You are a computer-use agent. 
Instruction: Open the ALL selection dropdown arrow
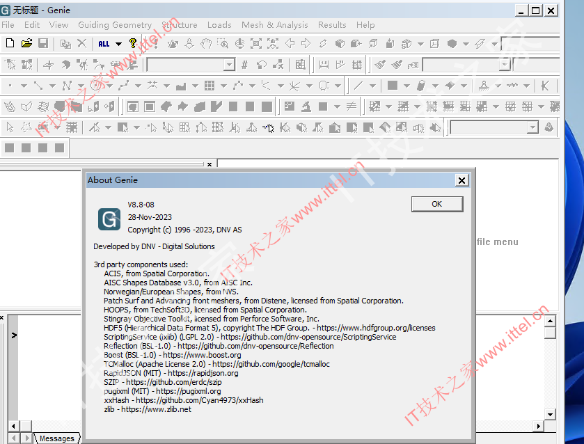[118, 44]
